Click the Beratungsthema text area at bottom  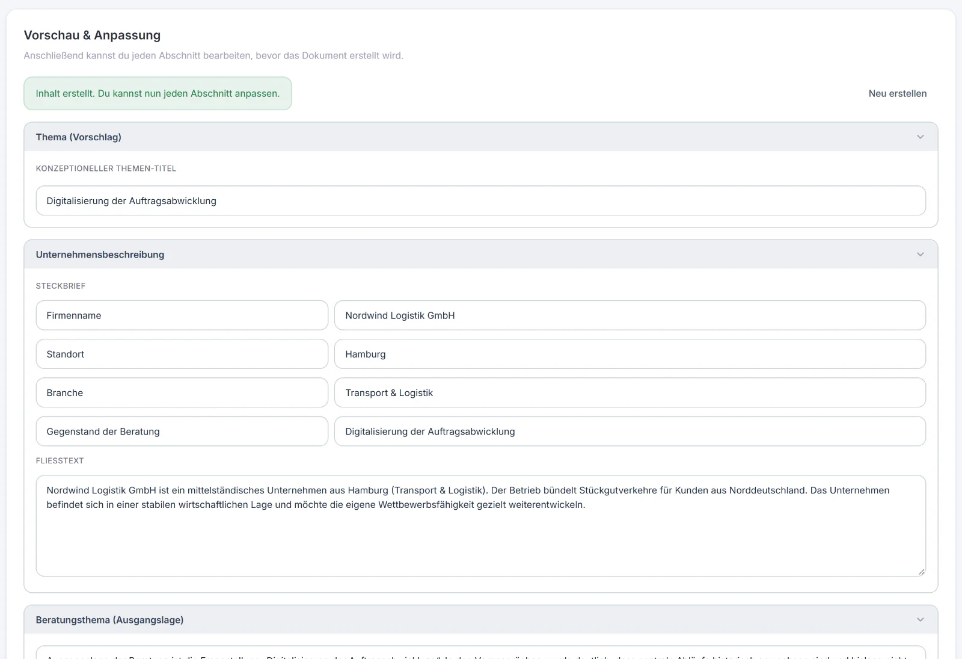pyautogui.click(x=480, y=652)
